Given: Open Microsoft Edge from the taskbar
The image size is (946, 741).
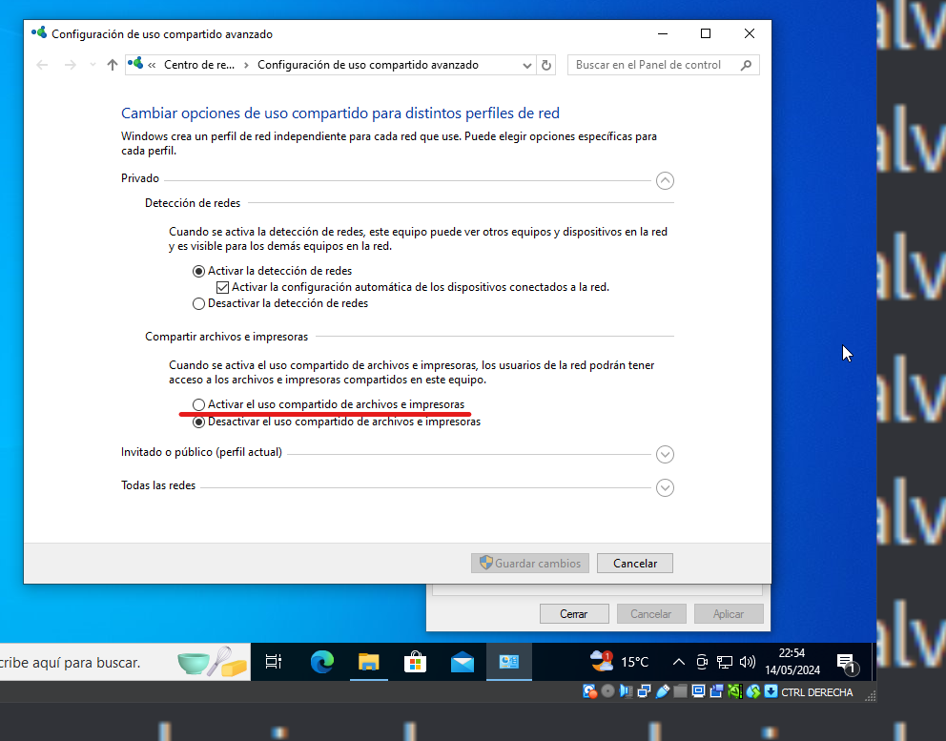Looking at the screenshot, I should point(321,661).
